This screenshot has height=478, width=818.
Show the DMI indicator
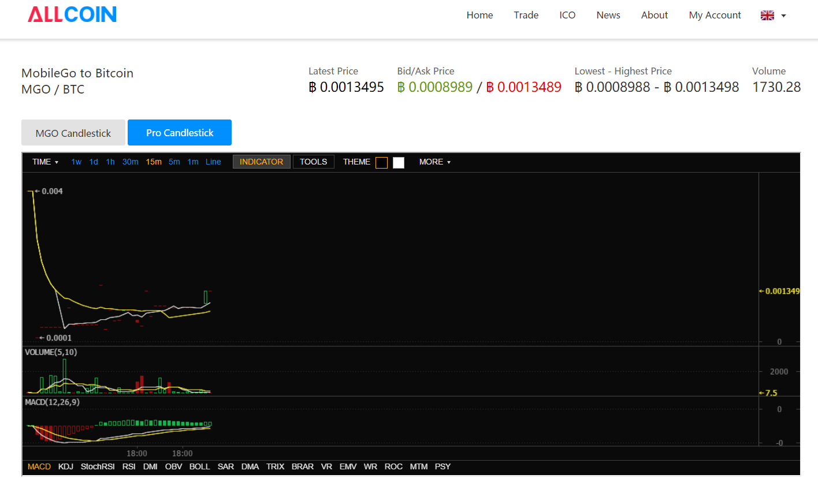tap(150, 466)
